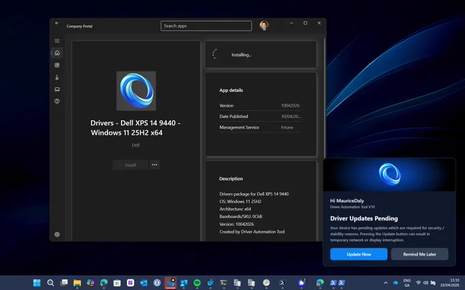
Task: Open File Explorer from the taskbar
Action: tap(77, 283)
